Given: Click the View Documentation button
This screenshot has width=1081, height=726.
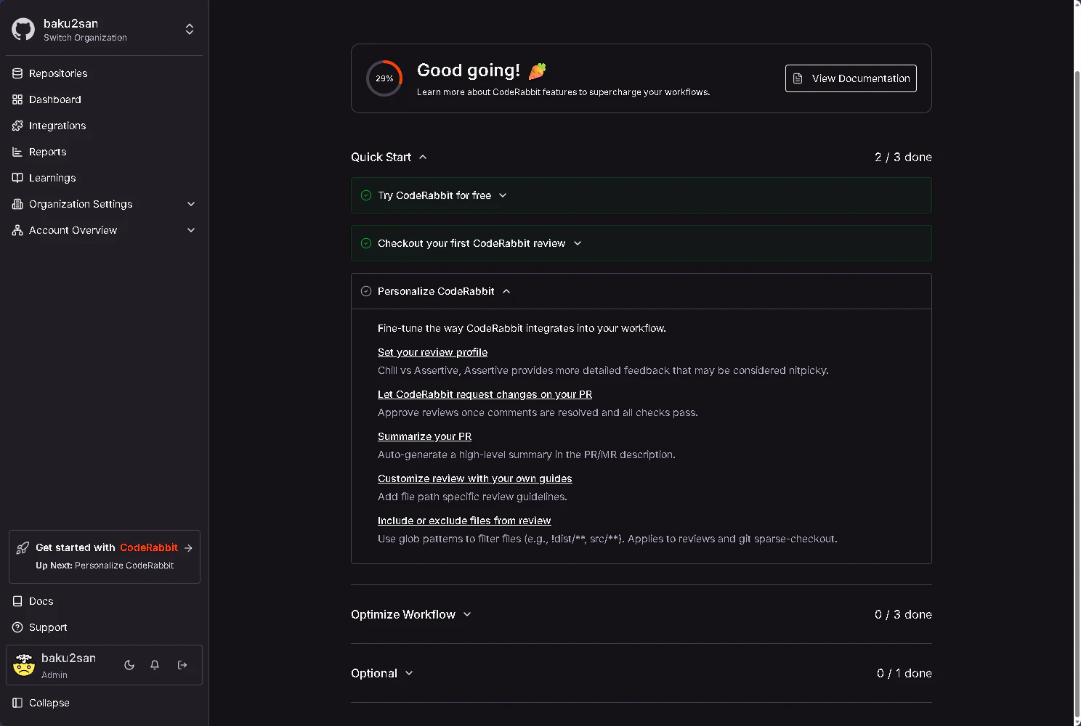Looking at the screenshot, I should (851, 78).
